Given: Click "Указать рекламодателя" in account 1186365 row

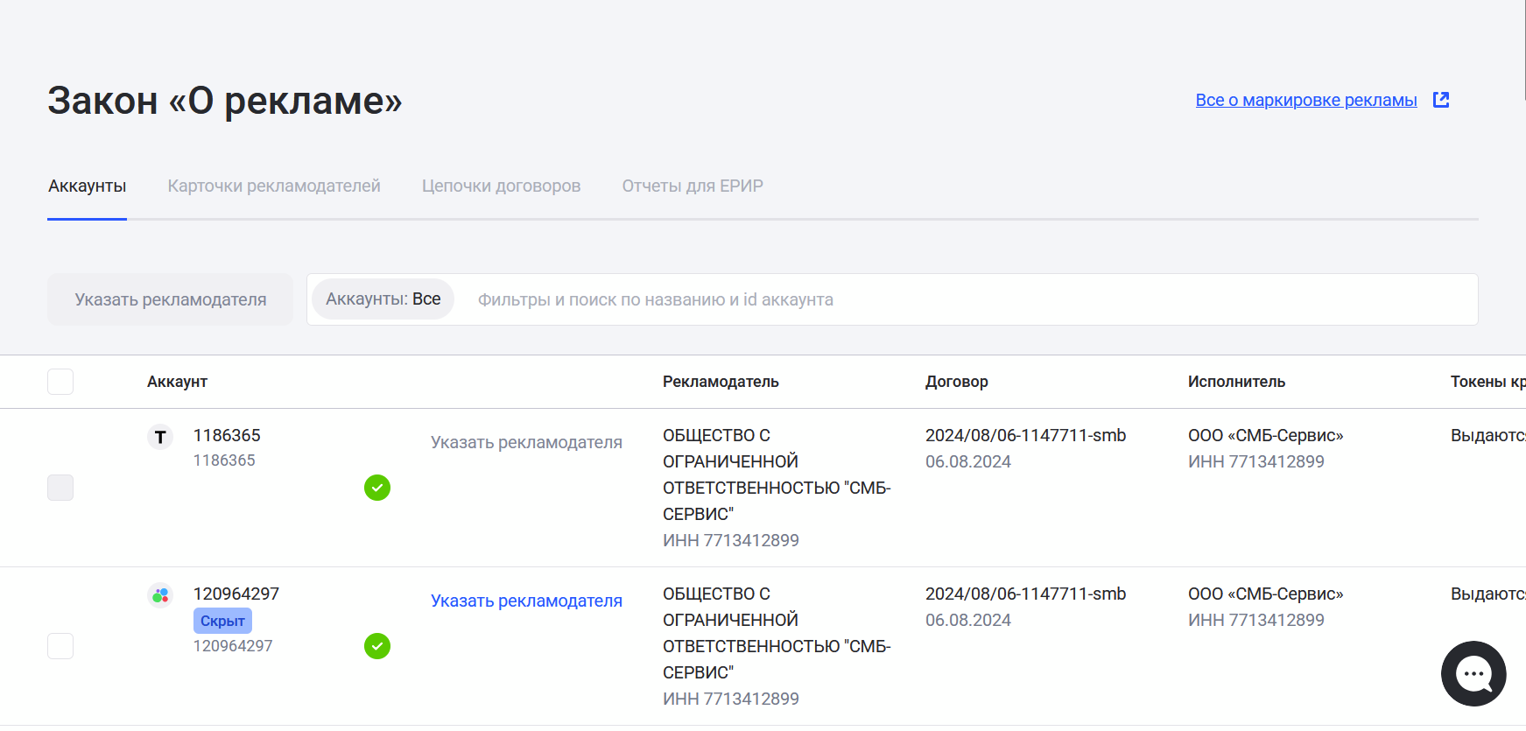Looking at the screenshot, I should pyautogui.click(x=526, y=442).
